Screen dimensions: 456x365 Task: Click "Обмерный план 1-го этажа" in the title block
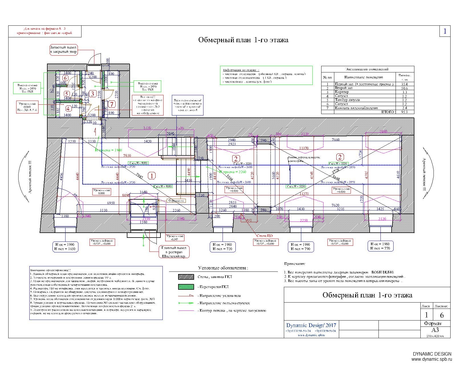tap(367, 295)
